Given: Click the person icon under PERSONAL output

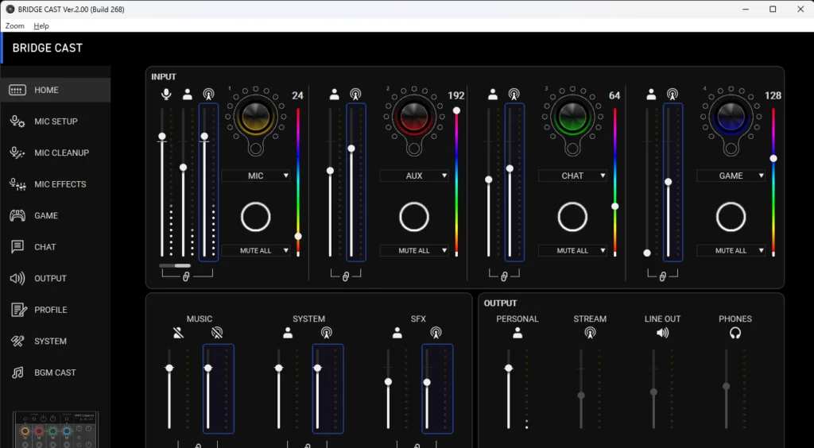Looking at the screenshot, I should click(517, 334).
